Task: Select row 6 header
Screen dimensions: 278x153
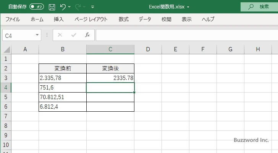Action: pyautogui.click(x=6, y=107)
